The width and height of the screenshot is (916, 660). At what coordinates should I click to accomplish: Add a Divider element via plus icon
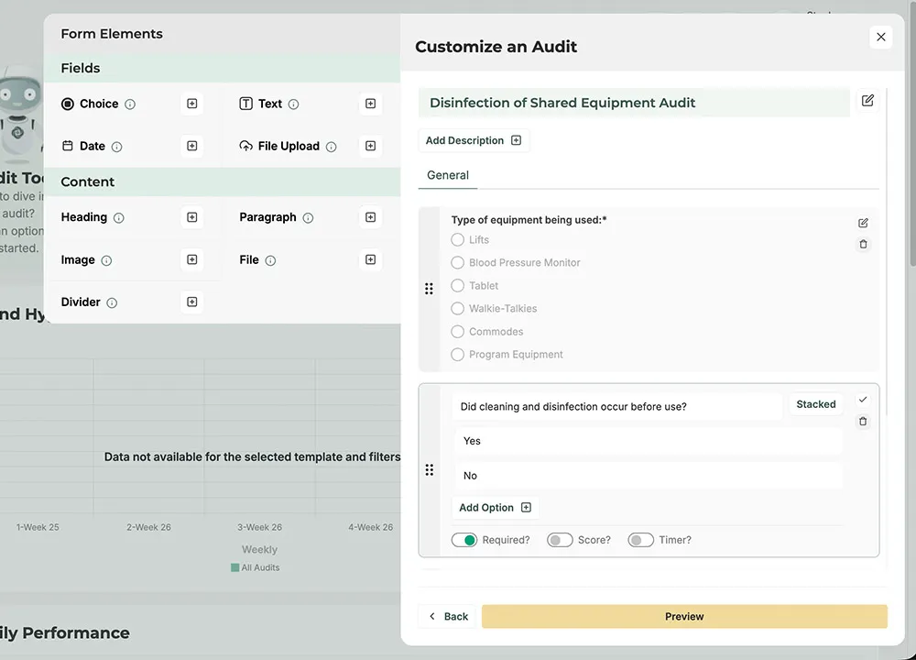pos(191,302)
